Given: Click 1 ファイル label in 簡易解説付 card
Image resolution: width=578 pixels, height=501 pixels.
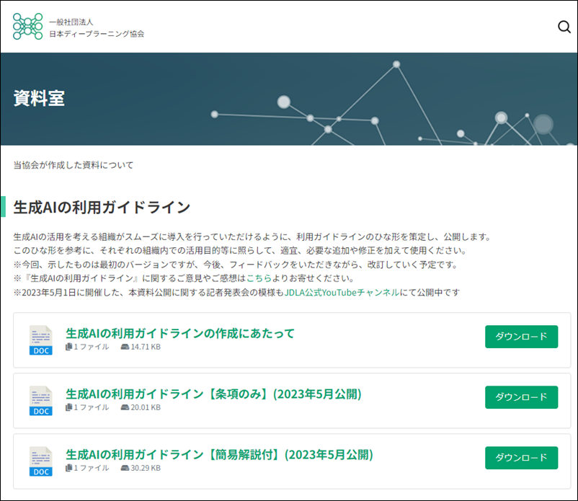Looking at the screenshot, I should [92, 468].
